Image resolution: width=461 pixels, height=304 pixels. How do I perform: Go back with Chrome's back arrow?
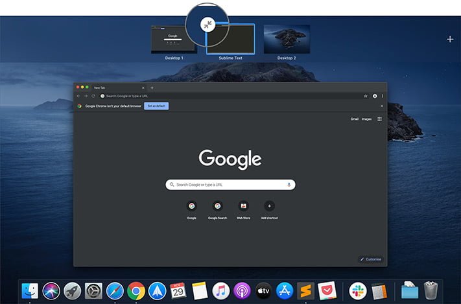tap(78, 96)
